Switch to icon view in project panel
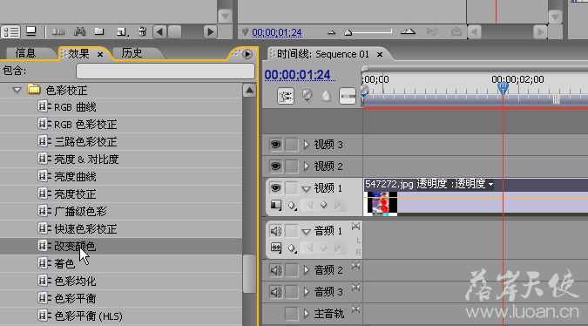This screenshot has width=588, height=326. pos(30,32)
